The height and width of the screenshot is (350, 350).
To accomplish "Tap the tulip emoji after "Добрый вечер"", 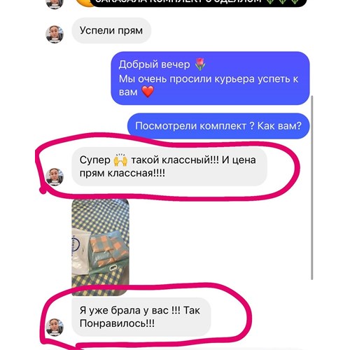I will 200,64.
